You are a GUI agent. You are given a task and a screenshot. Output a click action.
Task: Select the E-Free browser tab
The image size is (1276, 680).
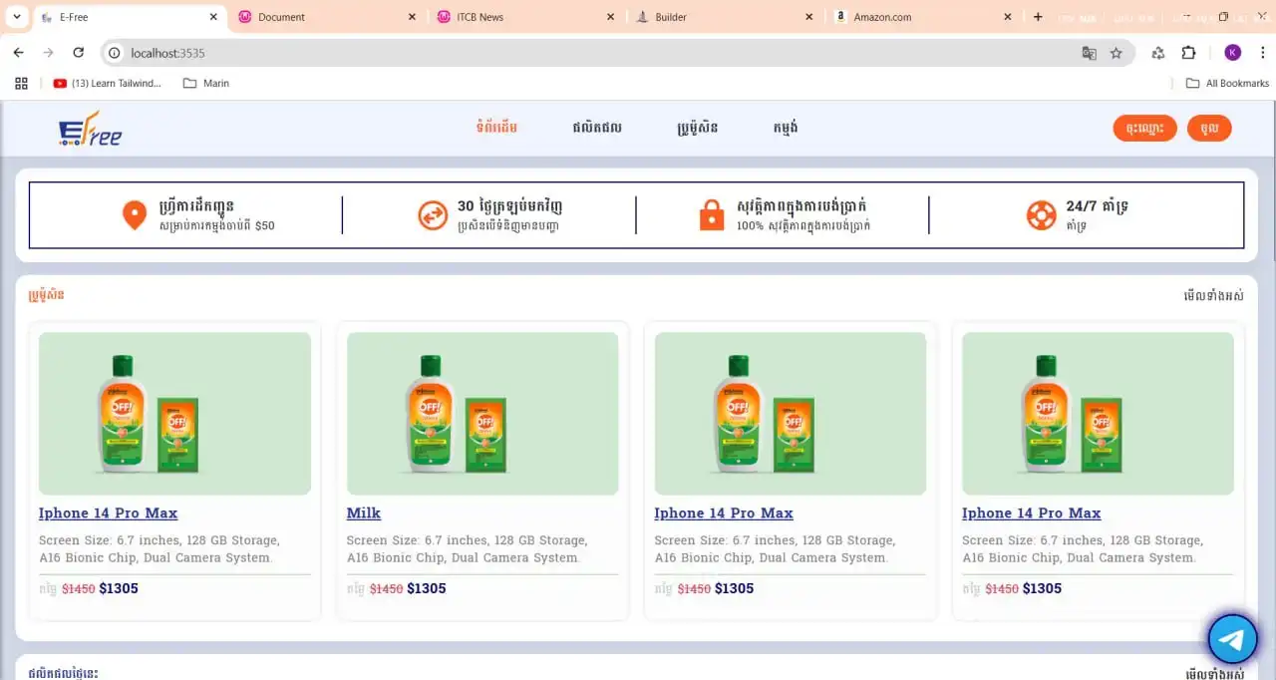(130, 17)
